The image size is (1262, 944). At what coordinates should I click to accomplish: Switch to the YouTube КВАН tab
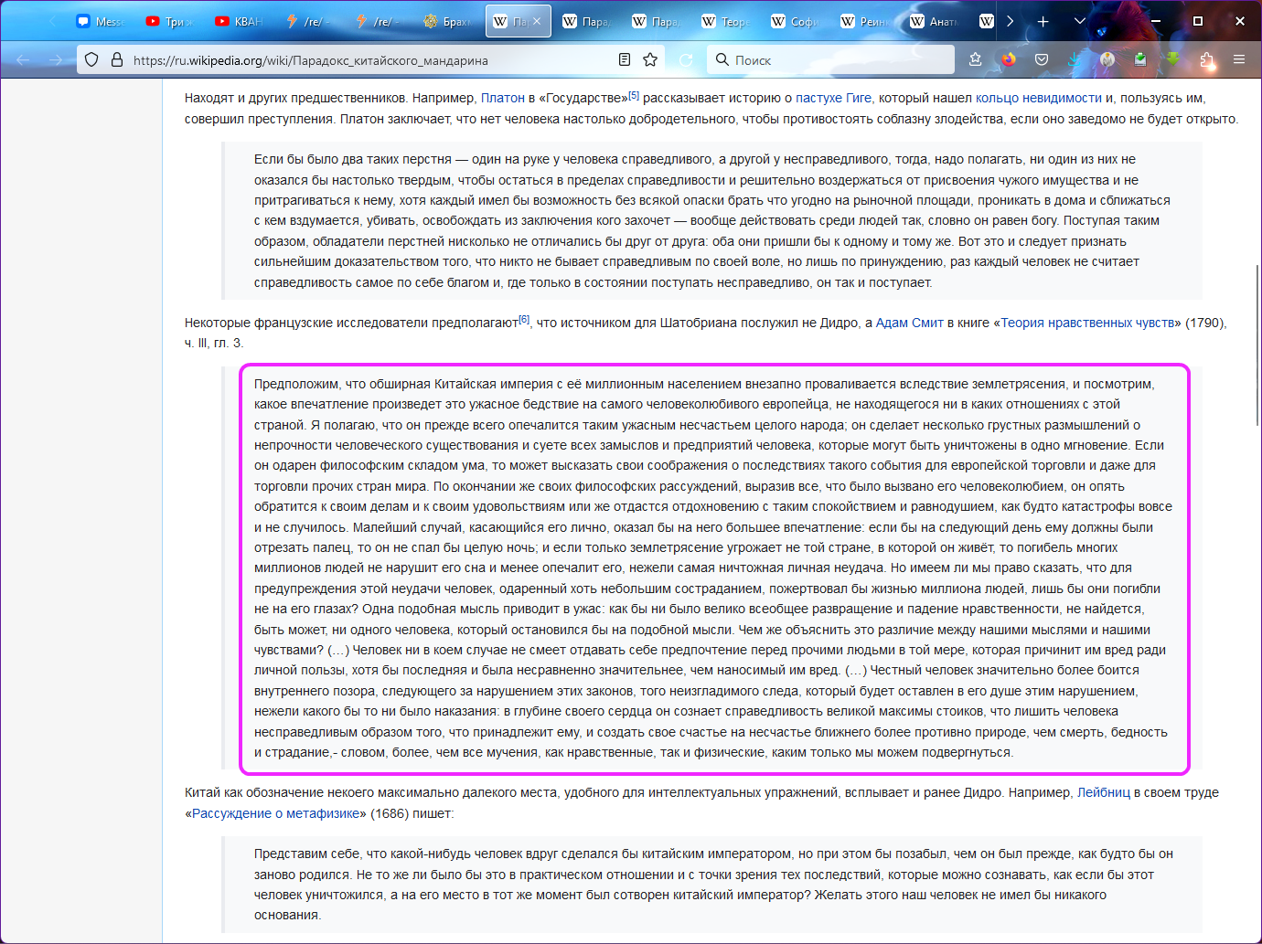click(240, 21)
